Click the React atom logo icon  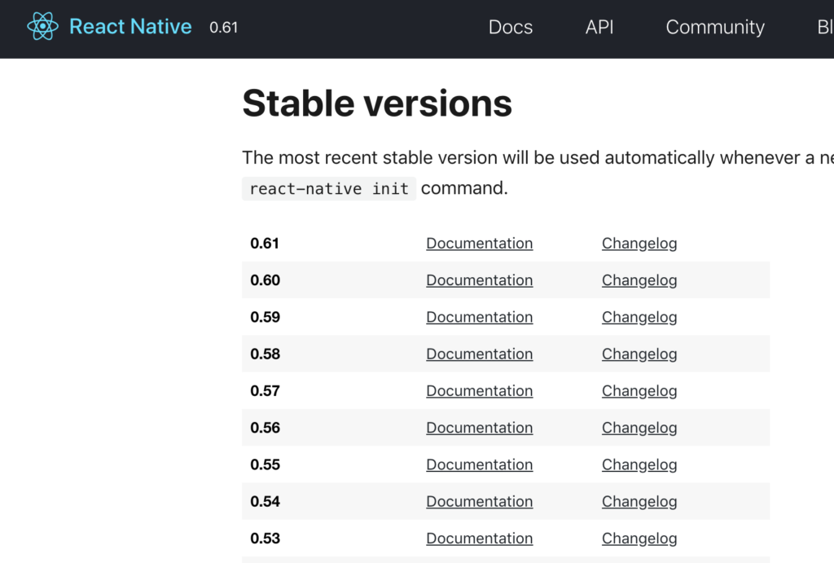[x=42, y=26]
